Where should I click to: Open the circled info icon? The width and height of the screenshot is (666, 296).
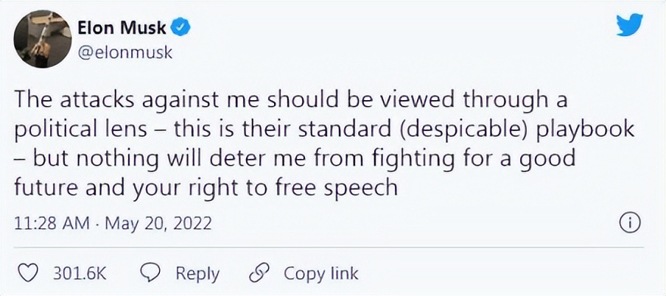tap(630, 223)
